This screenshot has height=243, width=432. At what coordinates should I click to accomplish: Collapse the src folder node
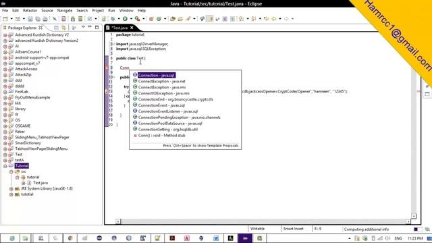point(11,171)
